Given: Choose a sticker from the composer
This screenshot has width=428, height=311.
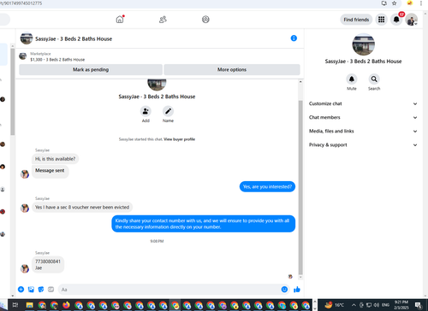Looking at the screenshot, I should pos(41,290).
